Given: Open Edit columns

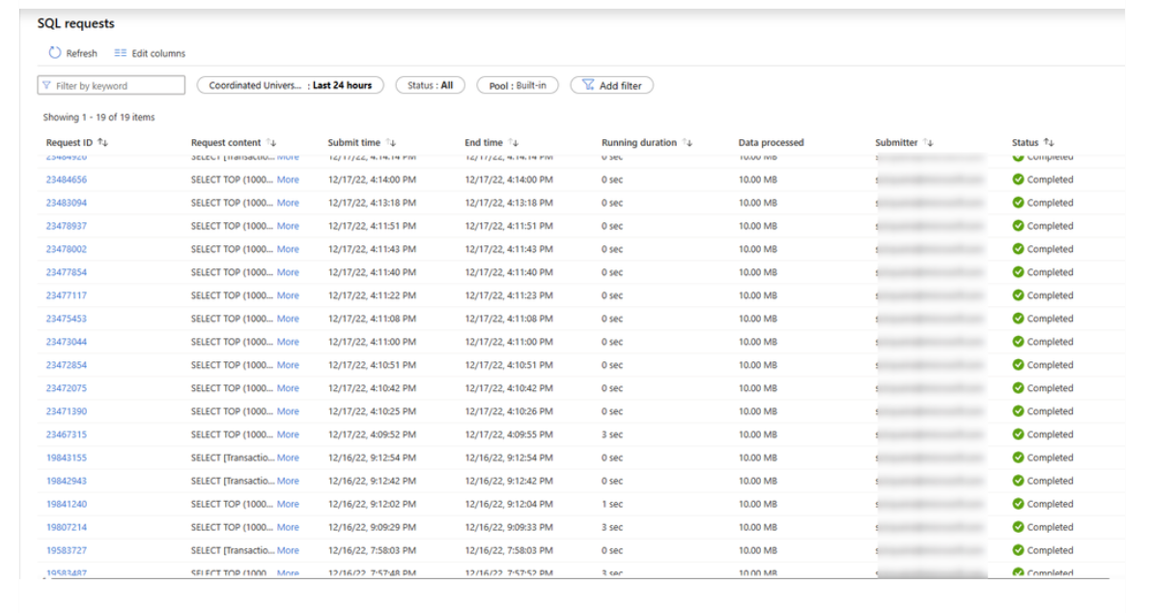Looking at the screenshot, I should pyautogui.click(x=150, y=54).
